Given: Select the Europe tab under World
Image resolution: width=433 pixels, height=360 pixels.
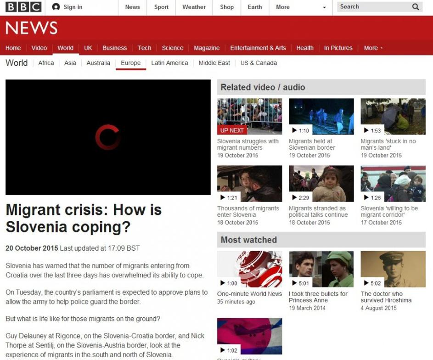Looking at the screenshot, I should pyautogui.click(x=130, y=63).
